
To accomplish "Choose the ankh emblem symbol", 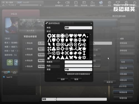I will point(80,40).
